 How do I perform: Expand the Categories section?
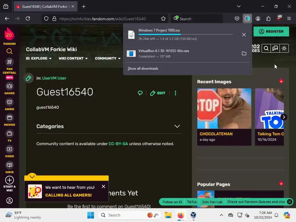[x=177, y=126]
